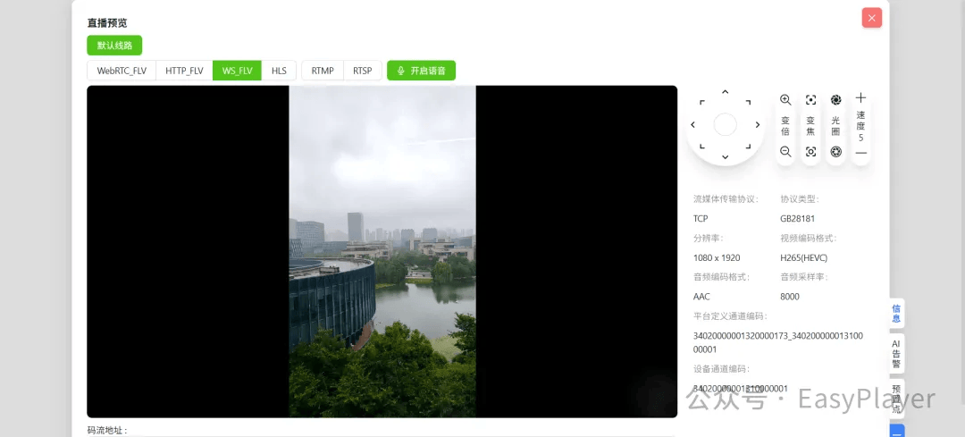The image size is (965, 437).
Task: Close the 直播预览 dialog with red X
Action: point(871,18)
